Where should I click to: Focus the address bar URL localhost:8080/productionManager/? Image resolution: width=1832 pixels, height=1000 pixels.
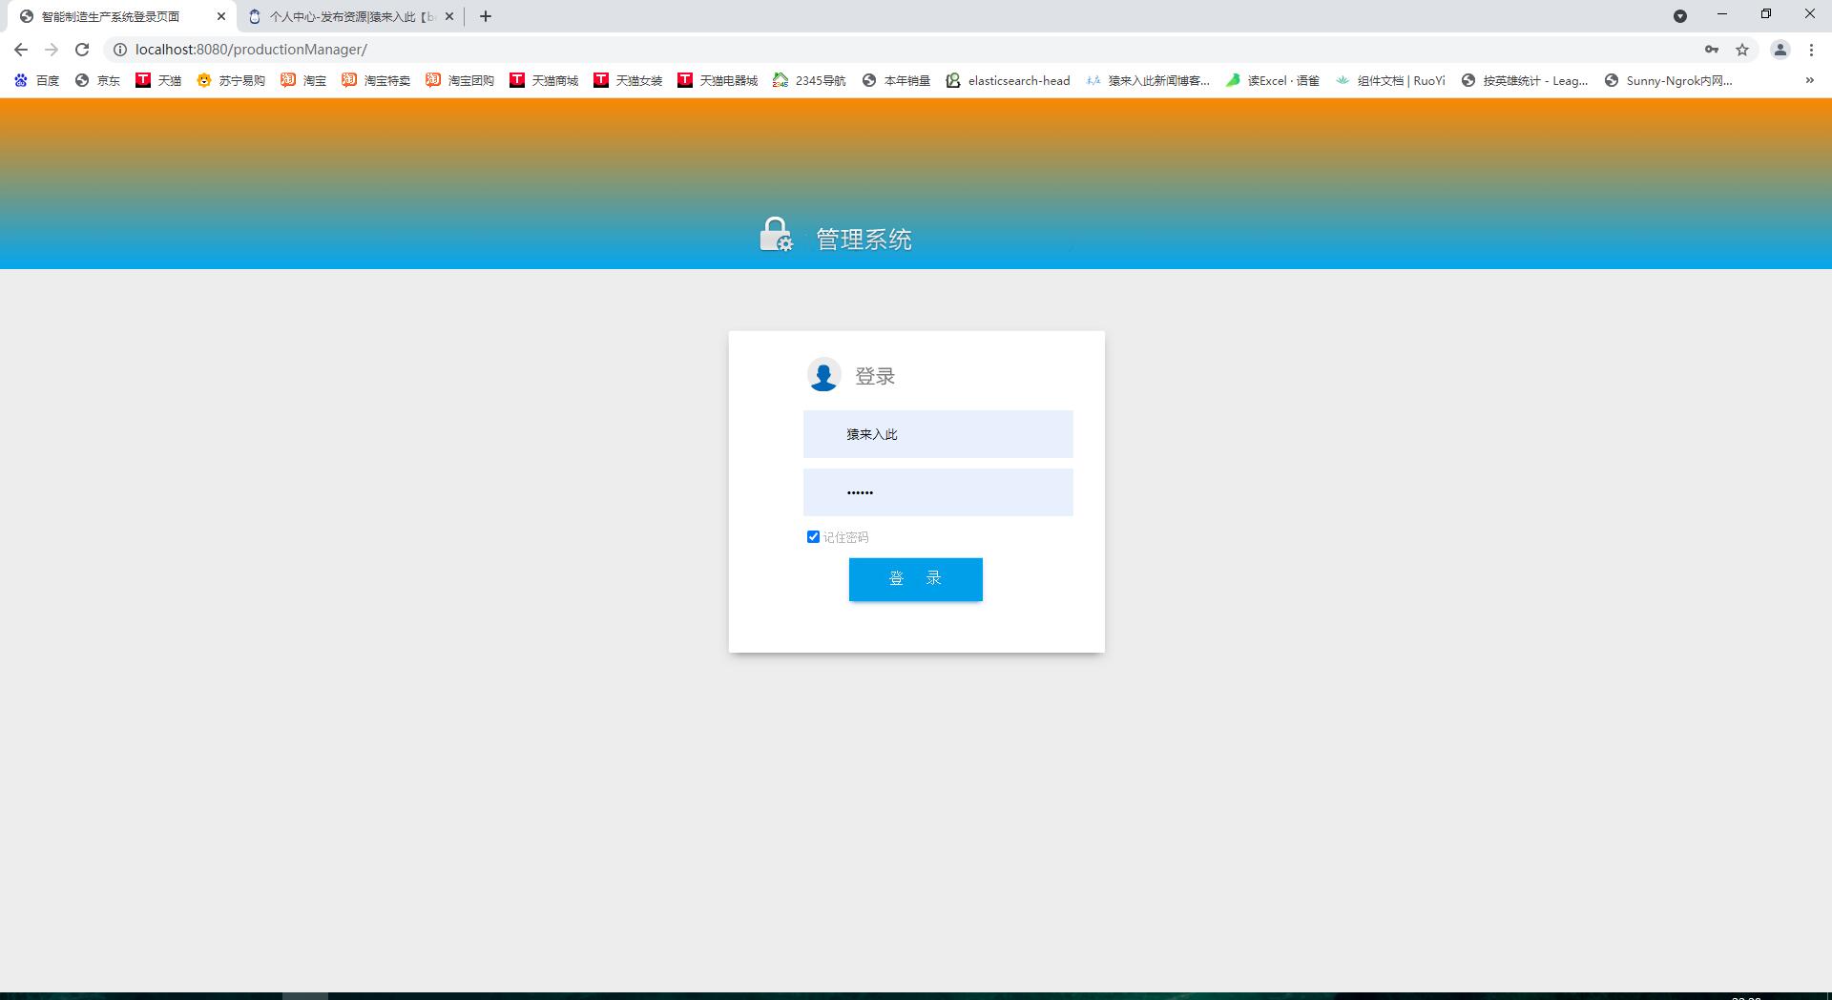point(251,50)
